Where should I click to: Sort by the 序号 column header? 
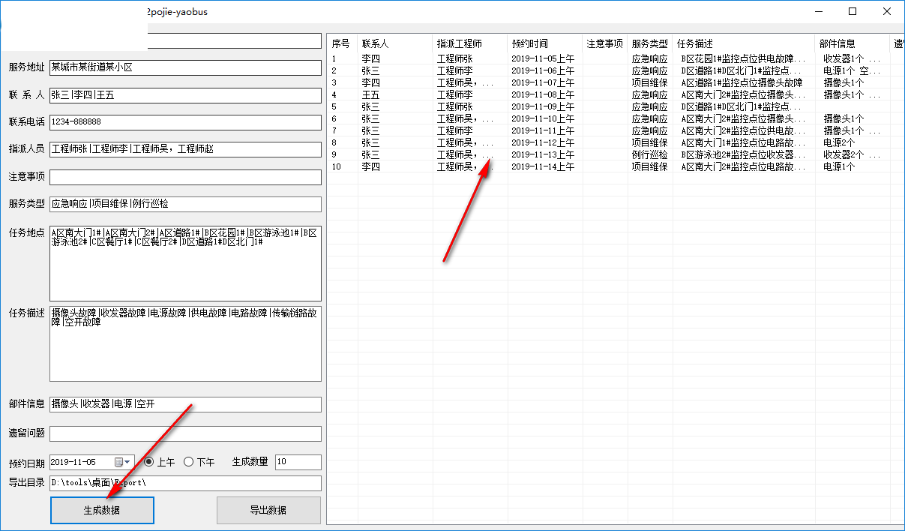coord(343,43)
